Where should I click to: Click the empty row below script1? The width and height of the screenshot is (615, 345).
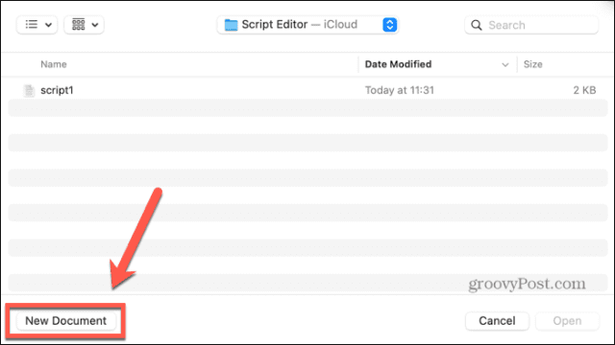click(x=307, y=108)
